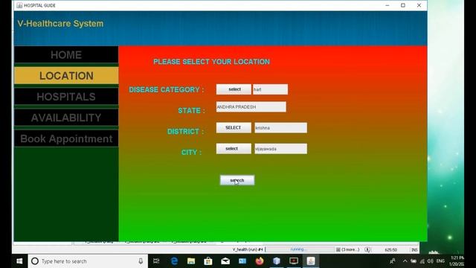Click the microphone icon in search box
Image resolution: width=476 pixels, height=268 pixels.
coord(141,261)
